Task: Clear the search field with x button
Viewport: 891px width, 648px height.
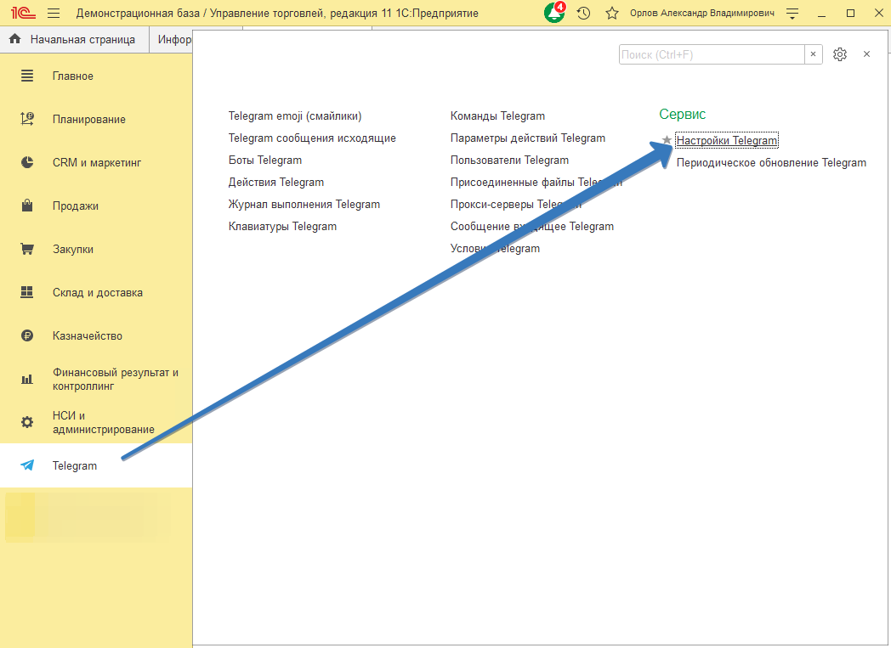Action: [x=814, y=54]
